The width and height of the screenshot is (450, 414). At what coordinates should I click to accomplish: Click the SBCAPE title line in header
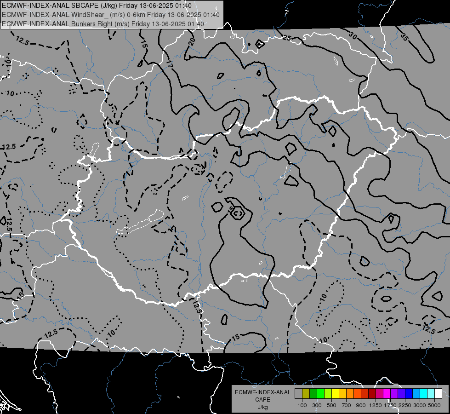click(x=97, y=6)
